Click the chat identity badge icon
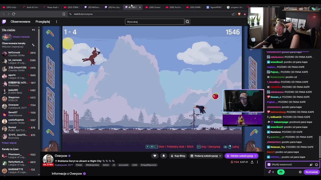The height and width of the screenshot is (180, 321). [269, 164]
